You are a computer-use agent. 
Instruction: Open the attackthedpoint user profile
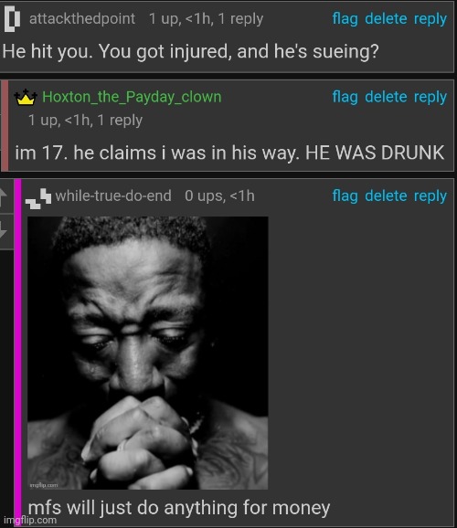click(x=82, y=18)
